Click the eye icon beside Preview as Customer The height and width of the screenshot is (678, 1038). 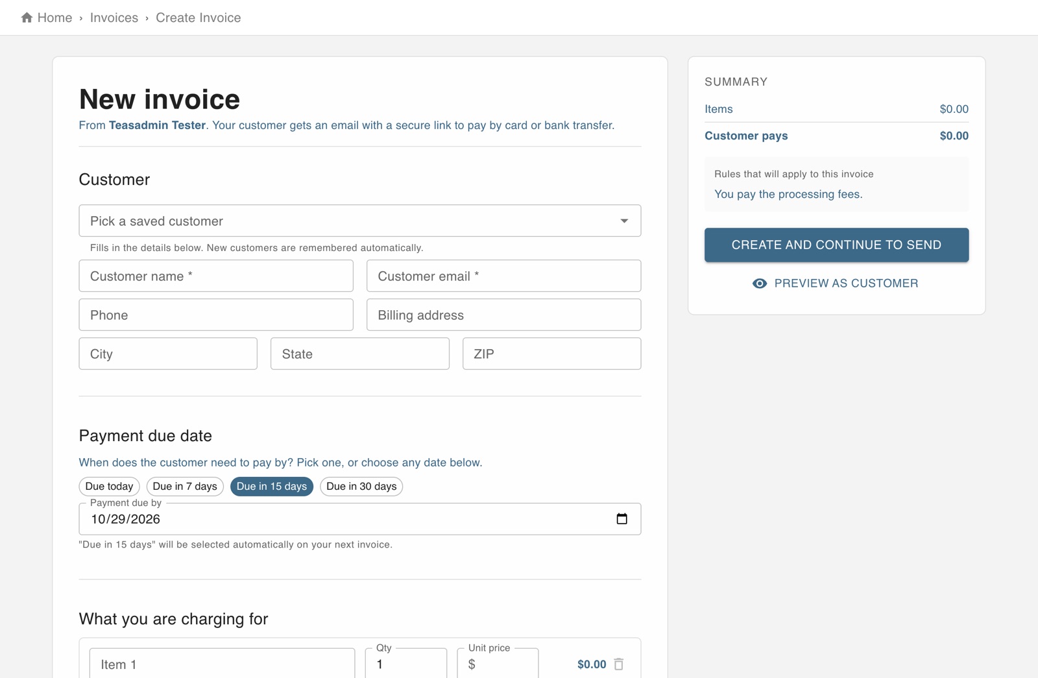point(760,284)
